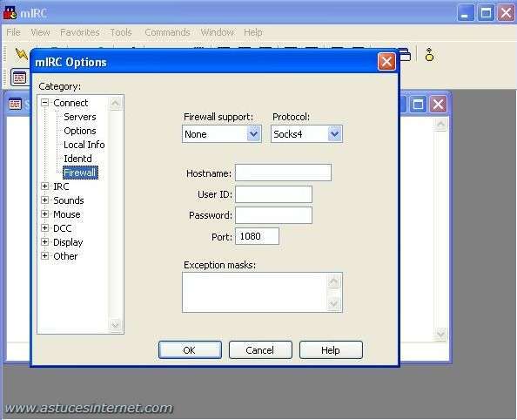Expand the Sounds category
Image resolution: width=517 pixels, height=420 pixels.
click(45, 200)
